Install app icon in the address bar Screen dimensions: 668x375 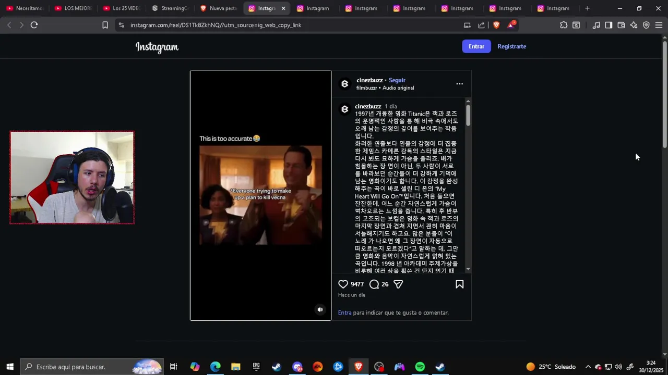tap(467, 25)
